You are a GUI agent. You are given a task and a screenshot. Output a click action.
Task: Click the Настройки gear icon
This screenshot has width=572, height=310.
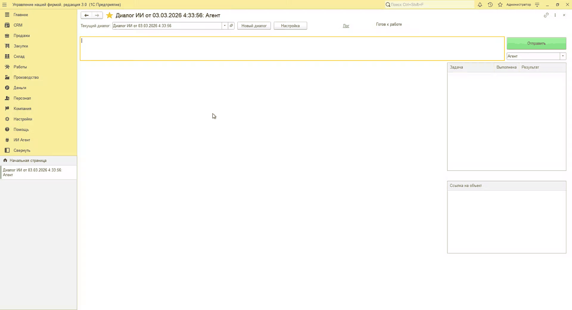[7, 119]
